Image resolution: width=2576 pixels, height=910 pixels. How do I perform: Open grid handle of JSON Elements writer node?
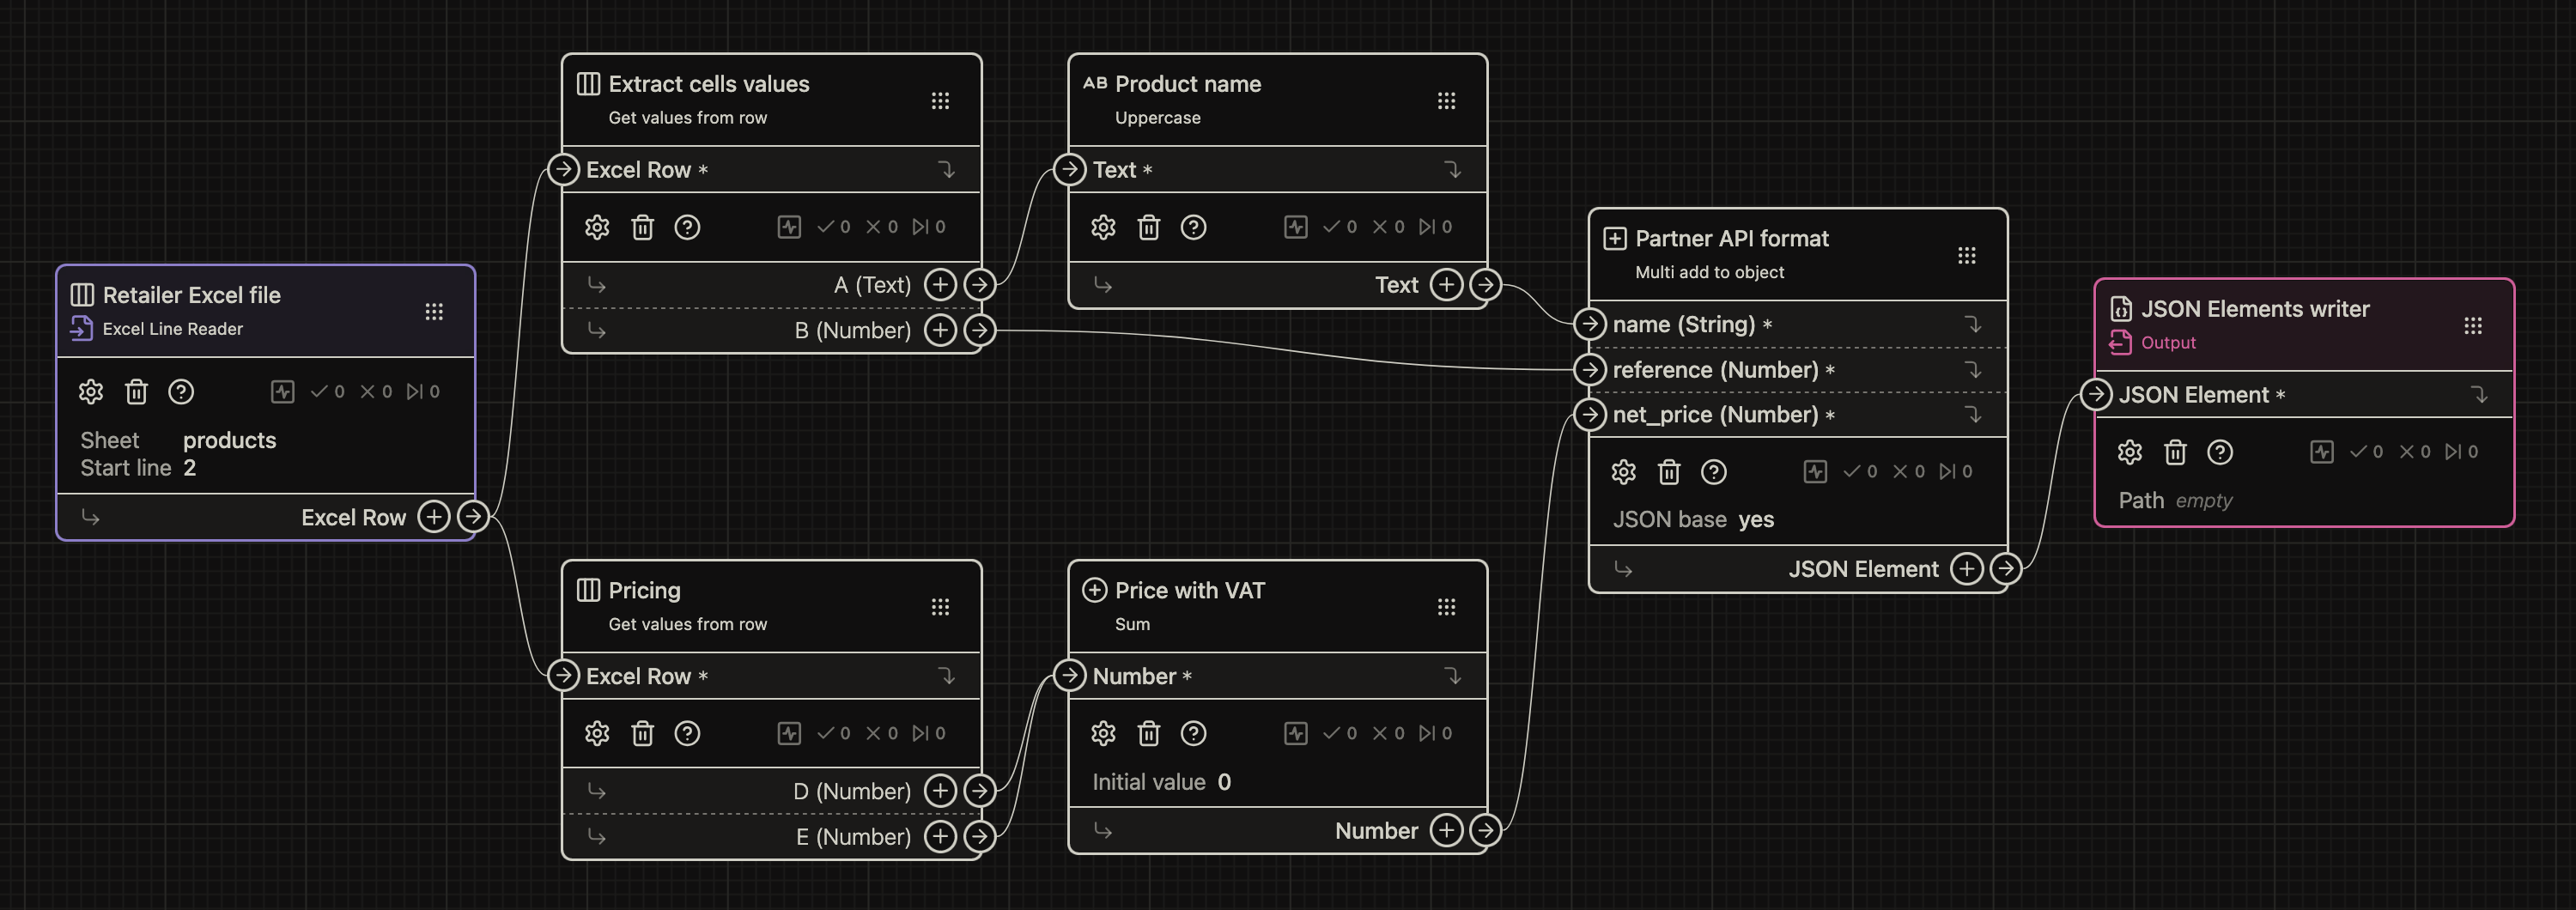2473,326
